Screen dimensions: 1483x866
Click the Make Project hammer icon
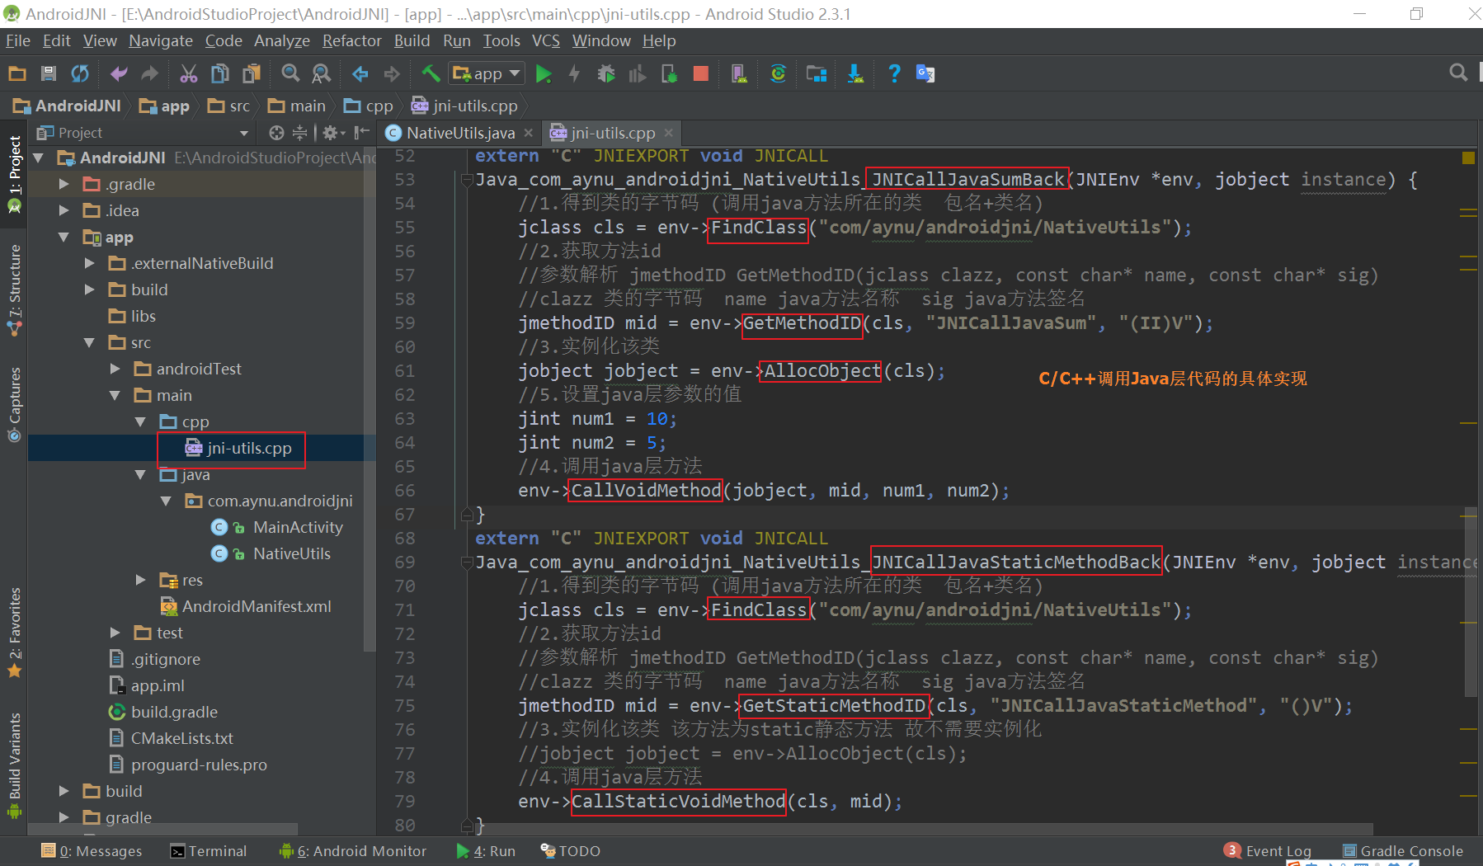(431, 74)
